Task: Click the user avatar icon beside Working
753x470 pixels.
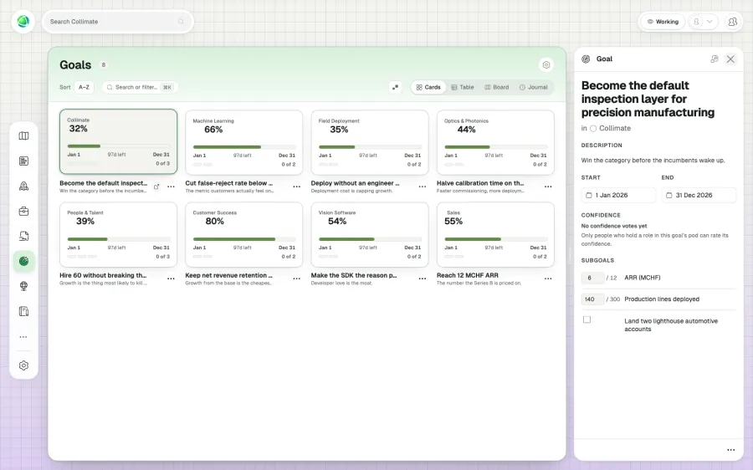Action: coord(696,22)
